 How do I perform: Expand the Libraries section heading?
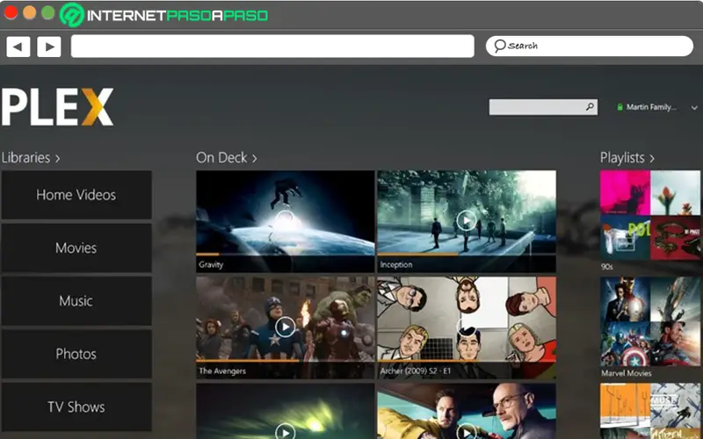point(31,158)
